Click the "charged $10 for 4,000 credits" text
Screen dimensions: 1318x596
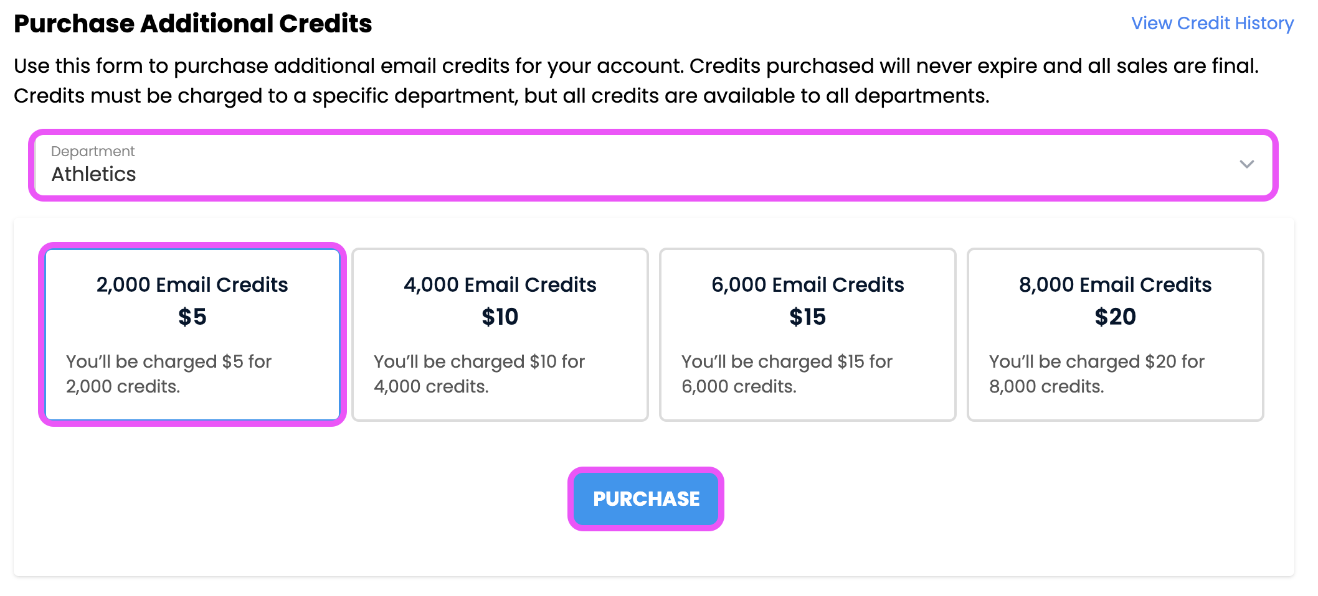click(x=479, y=374)
